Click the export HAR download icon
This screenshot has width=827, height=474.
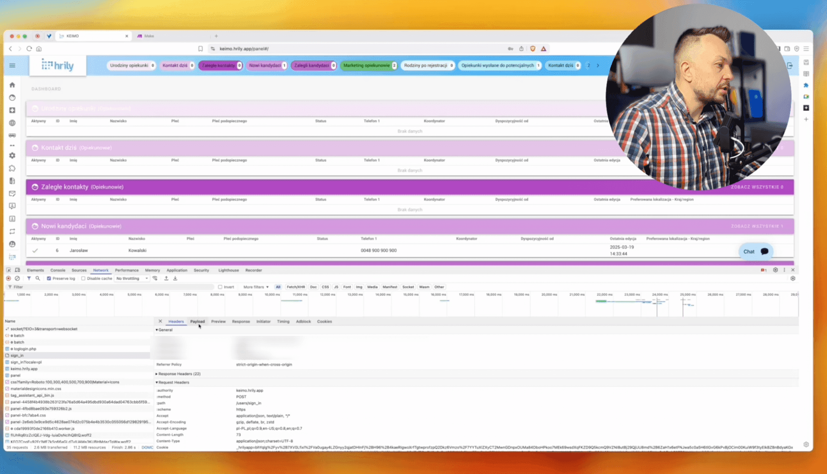click(175, 278)
